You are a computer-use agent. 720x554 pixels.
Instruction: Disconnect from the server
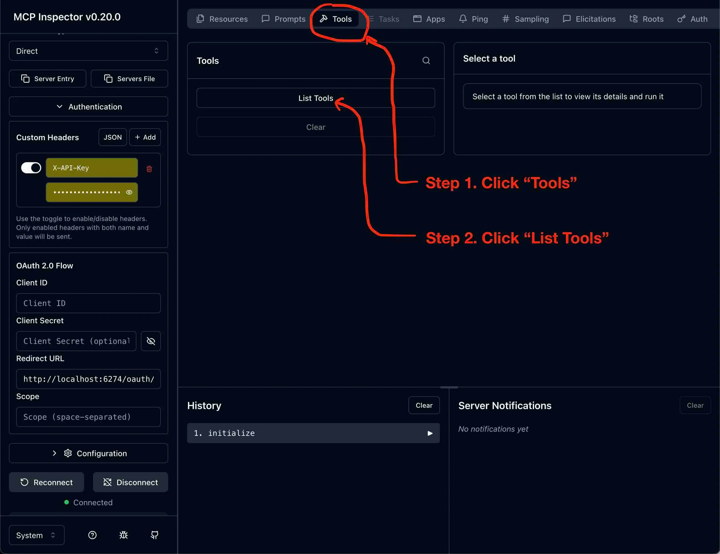130,482
